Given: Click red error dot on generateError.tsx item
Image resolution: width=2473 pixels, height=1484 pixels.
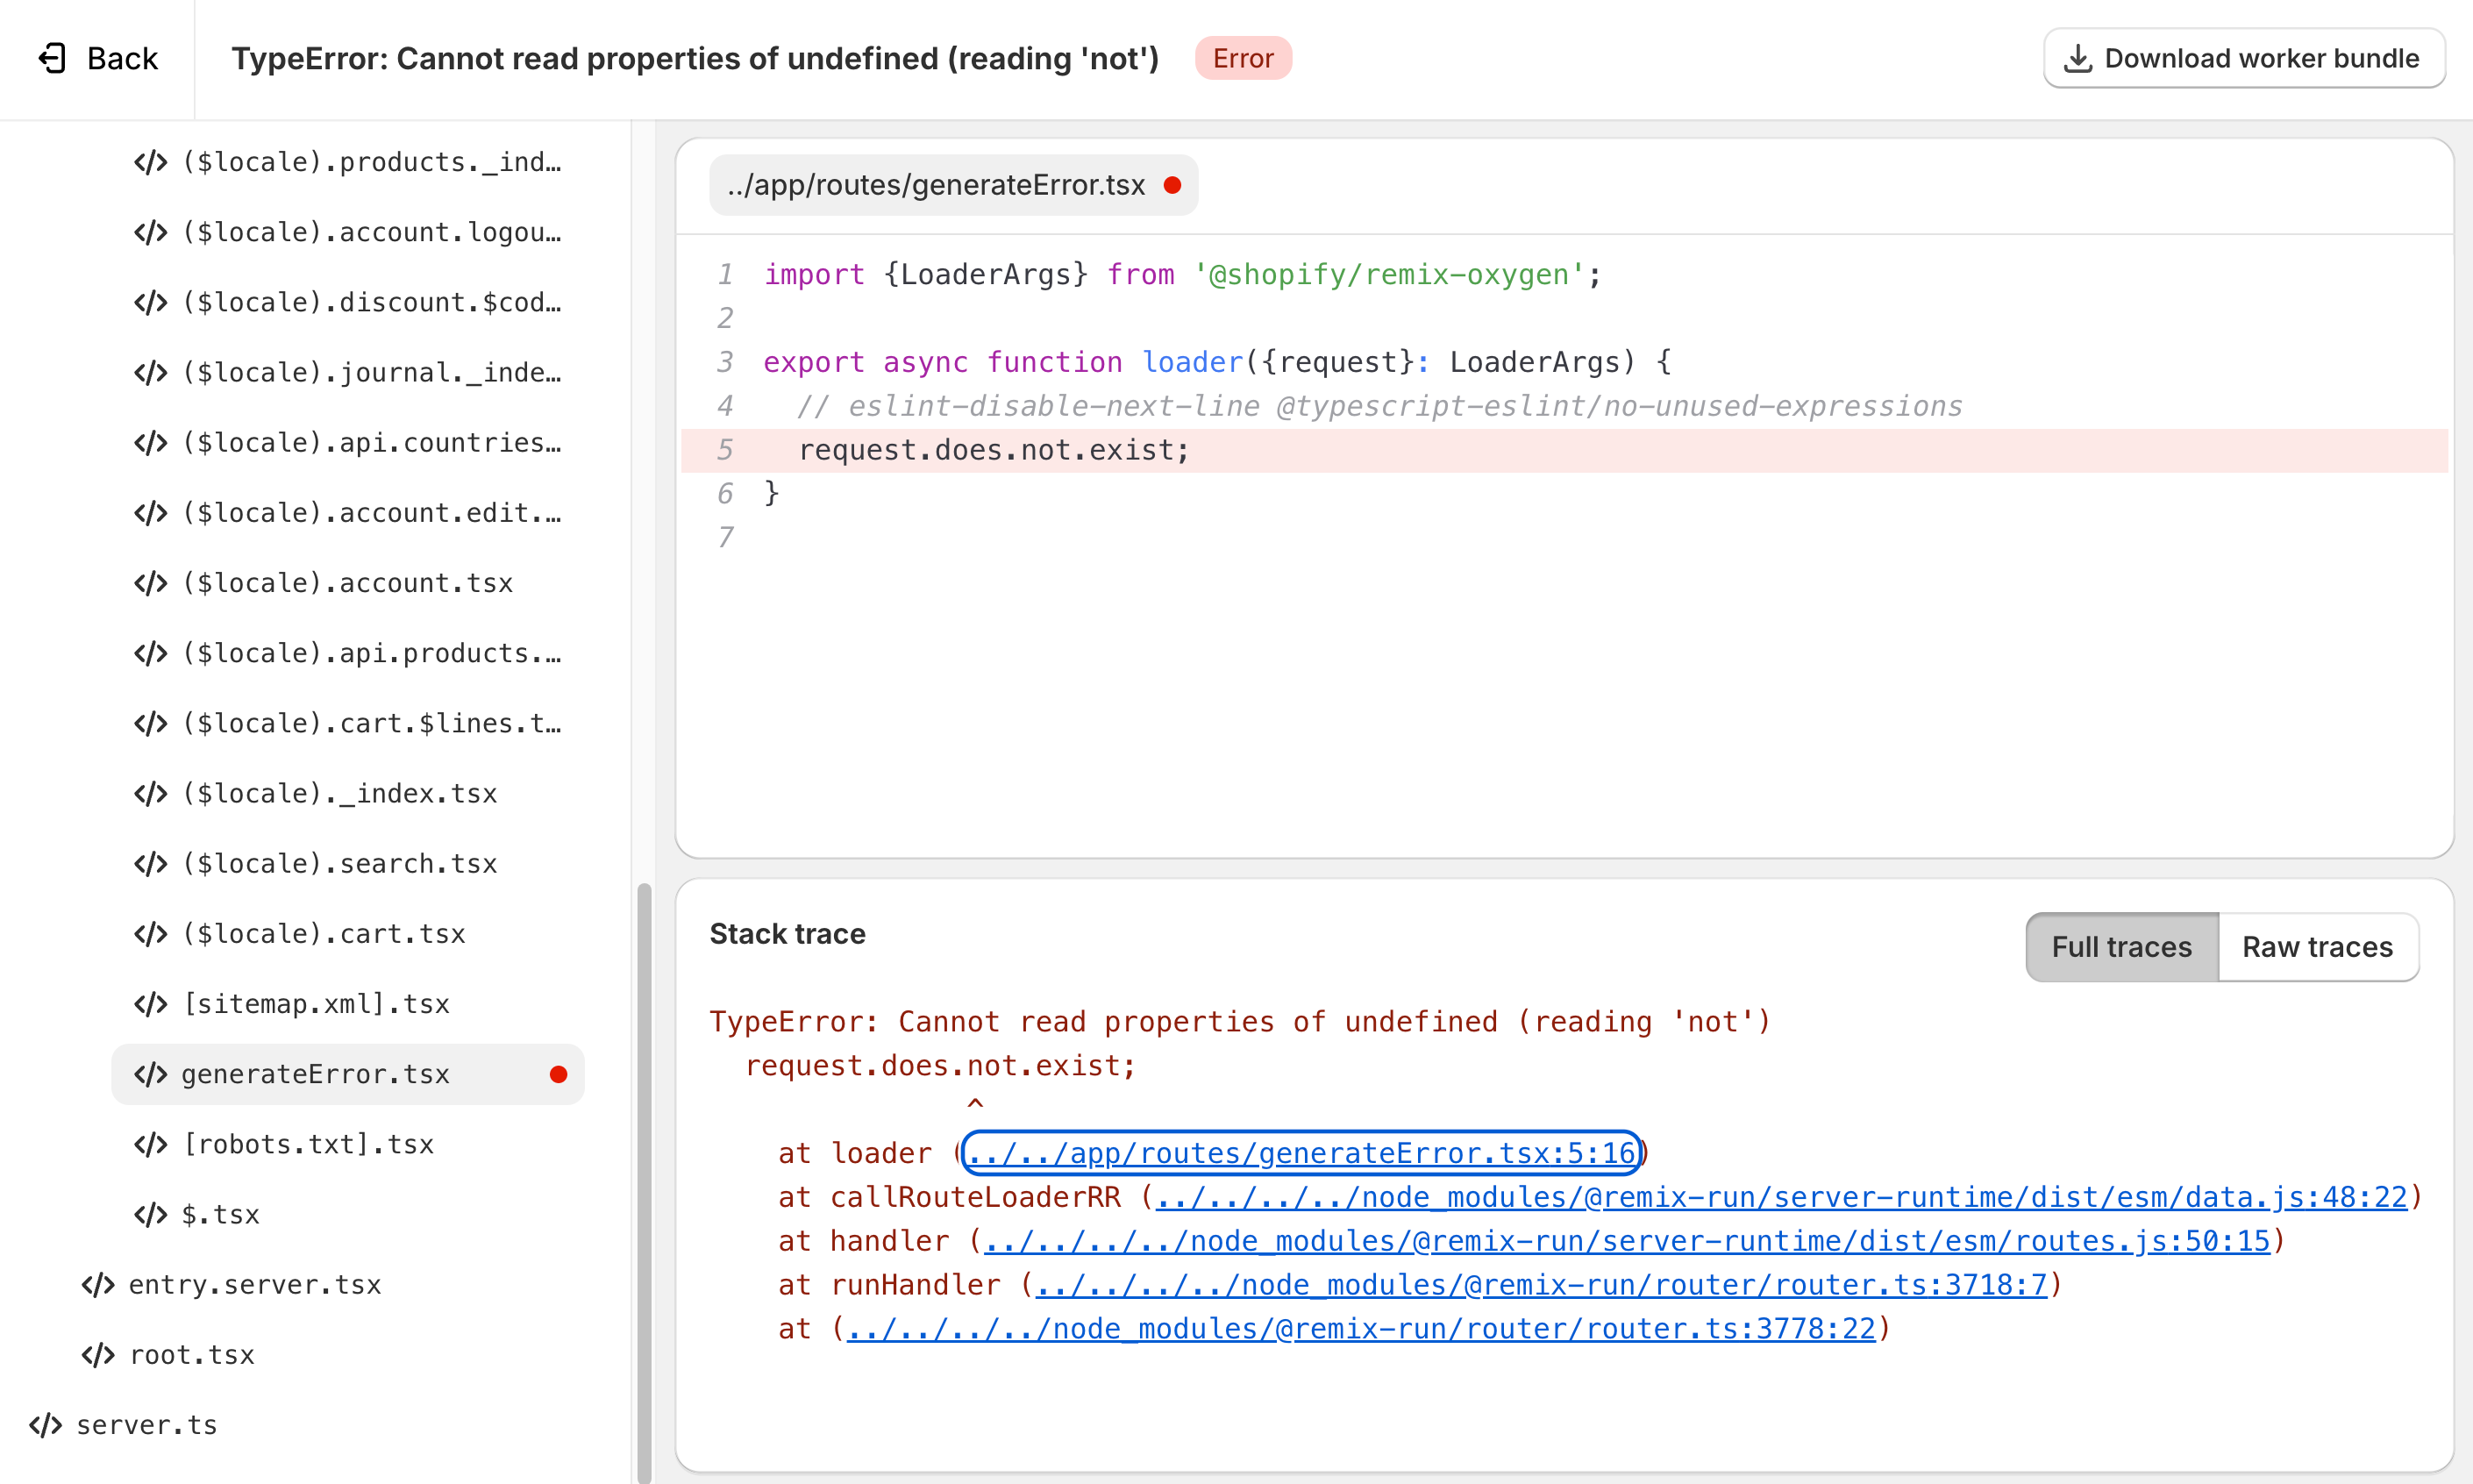Looking at the screenshot, I should pos(559,1074).
